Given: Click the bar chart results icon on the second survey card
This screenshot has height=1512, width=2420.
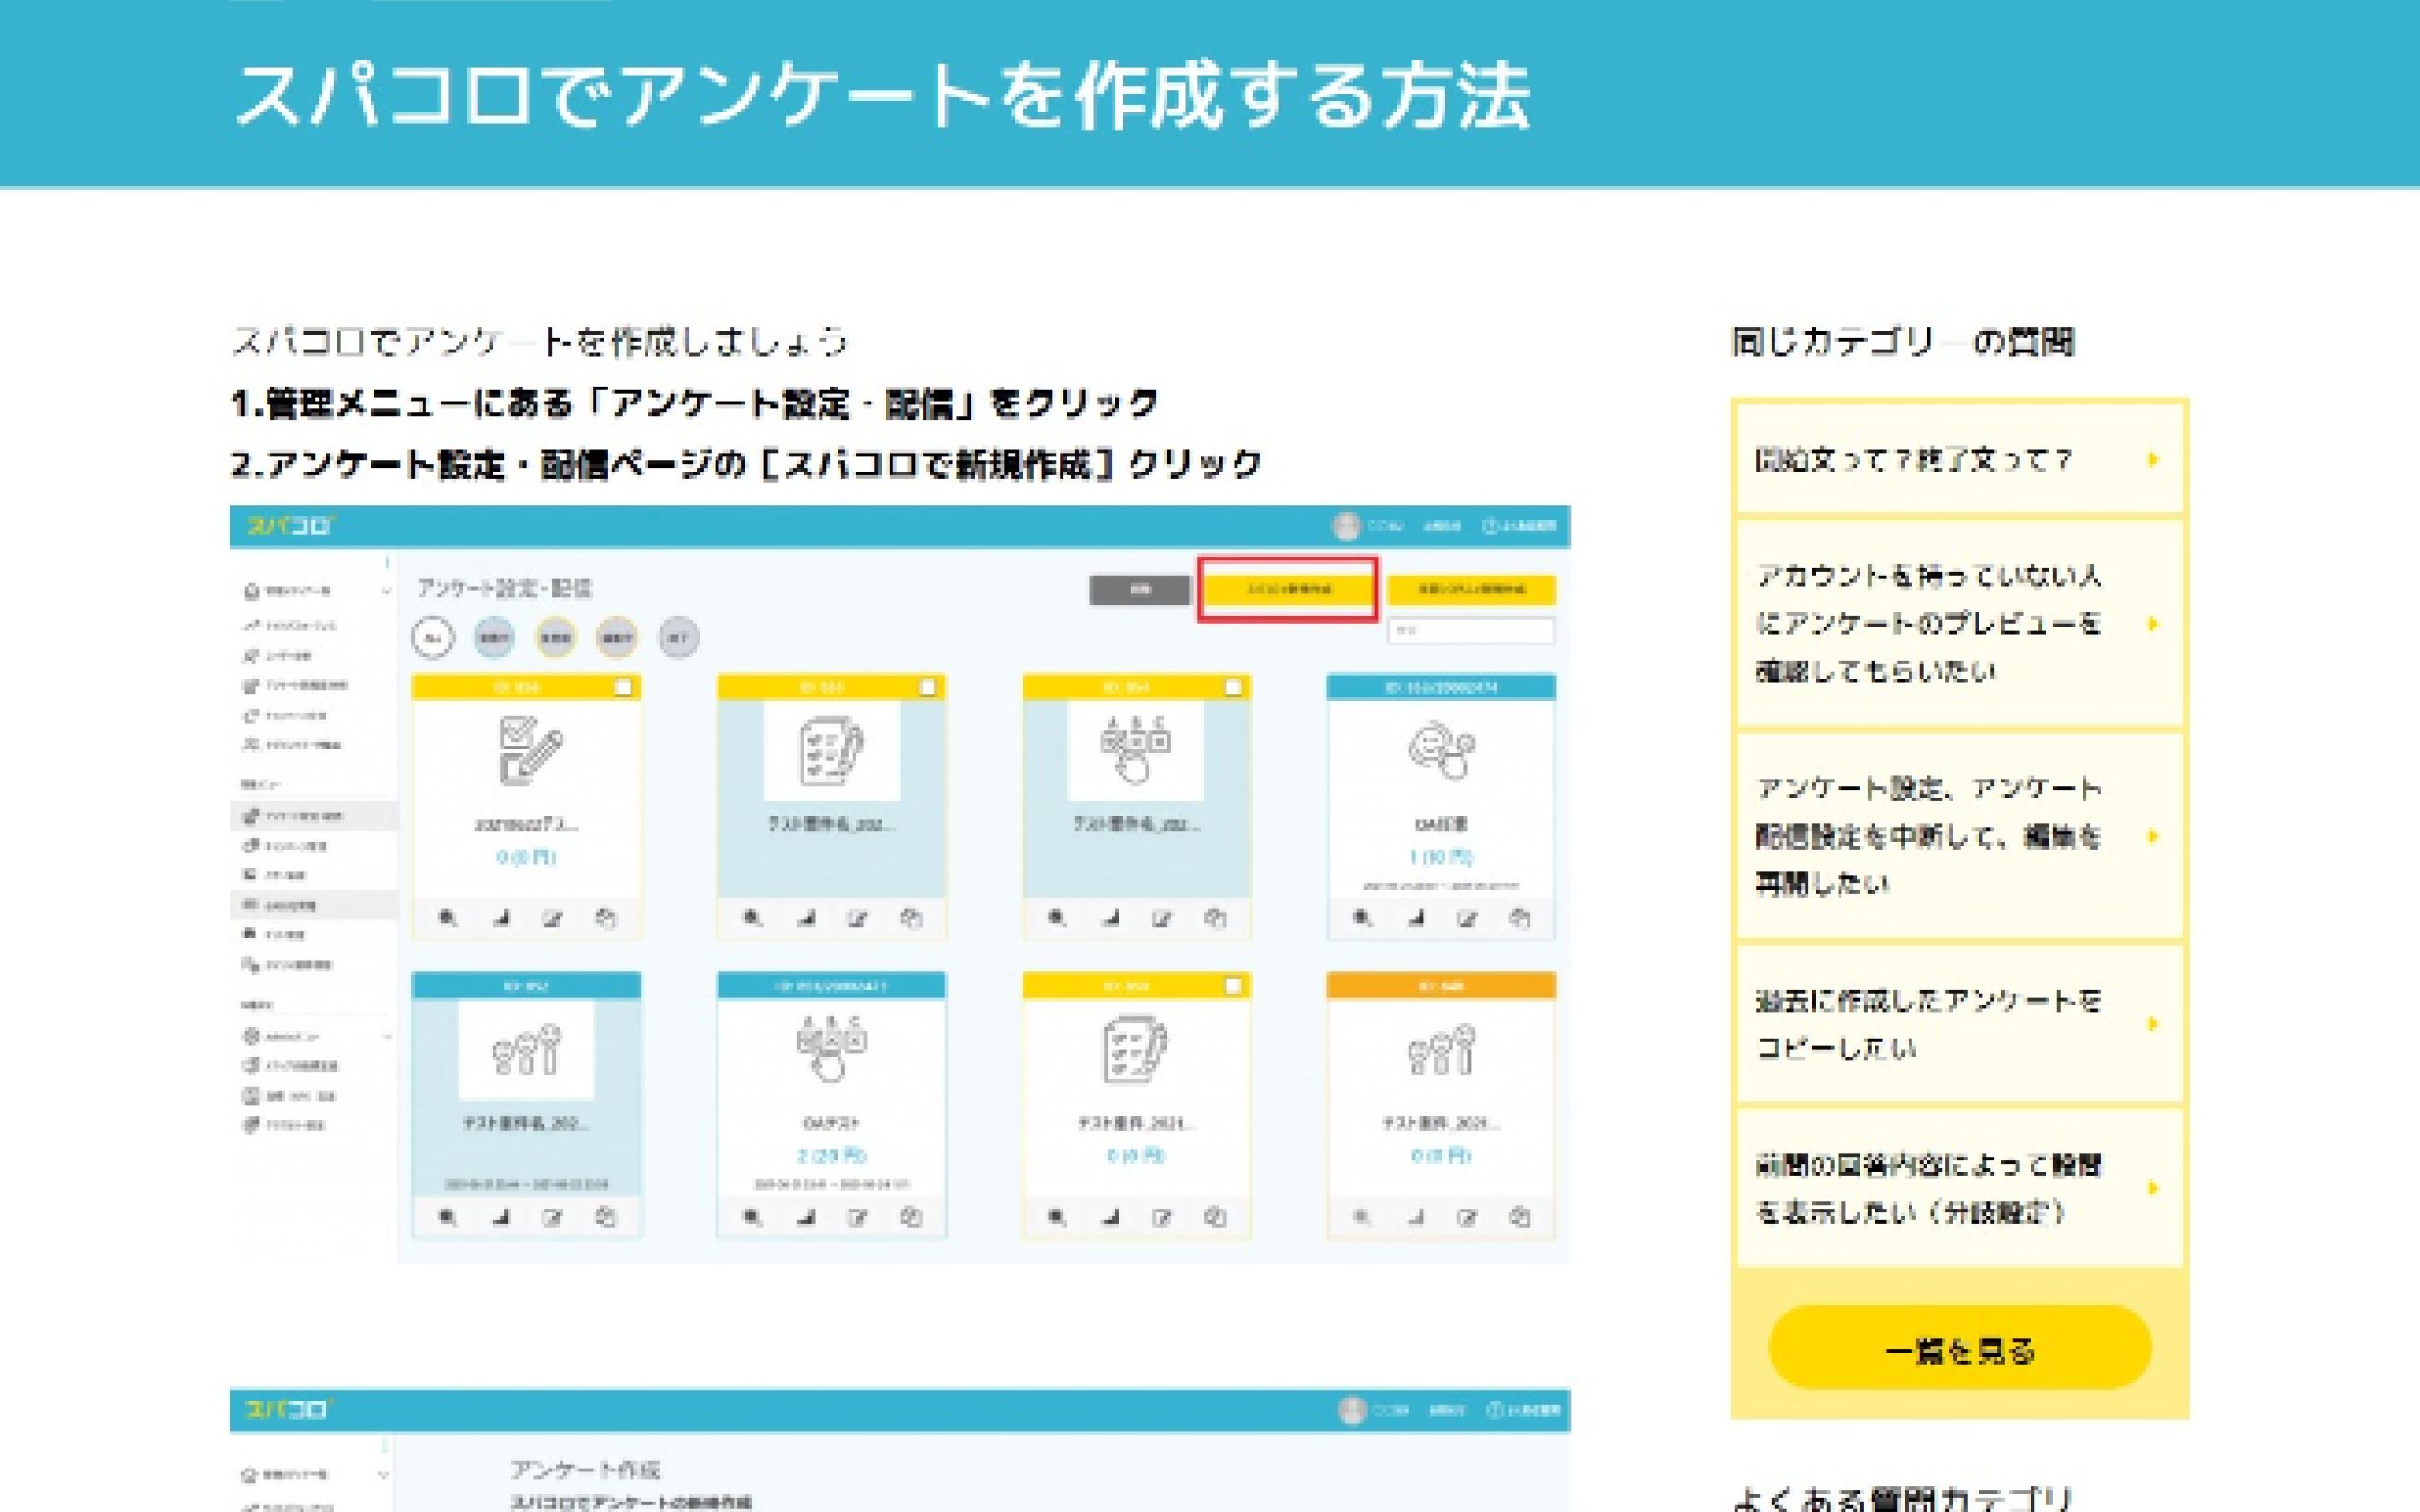Looking at the screenshot, I should click(x=805, y=918).
